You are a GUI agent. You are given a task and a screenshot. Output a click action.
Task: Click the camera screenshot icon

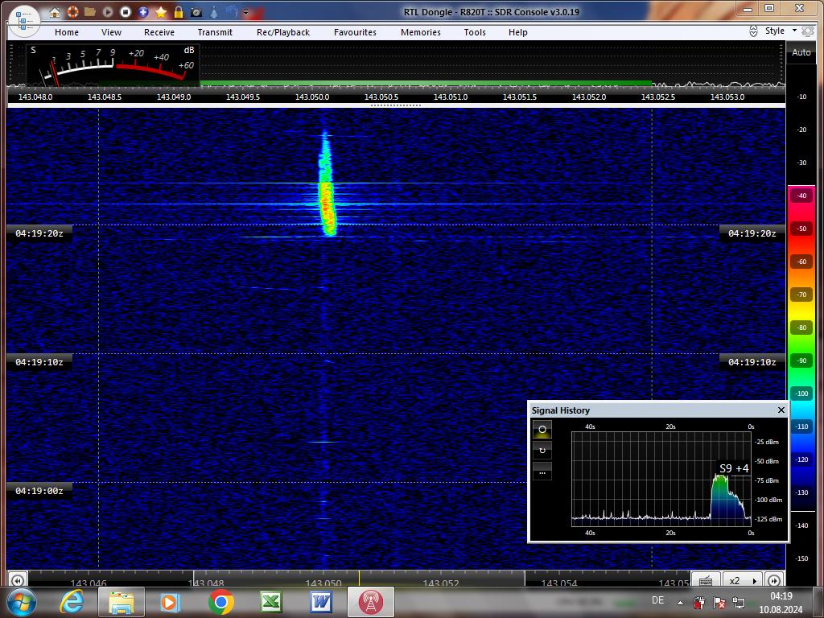[196, 11]
